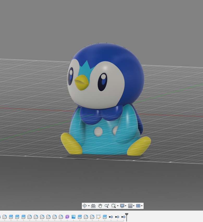Open the Orbit type dropdown arrow
The image size is (203, 222).
tap(89, 206)
